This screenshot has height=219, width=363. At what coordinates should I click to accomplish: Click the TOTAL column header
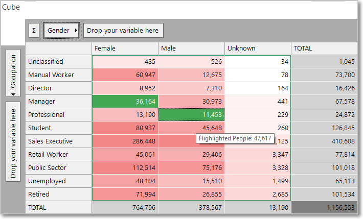click(x=324, y=48)
